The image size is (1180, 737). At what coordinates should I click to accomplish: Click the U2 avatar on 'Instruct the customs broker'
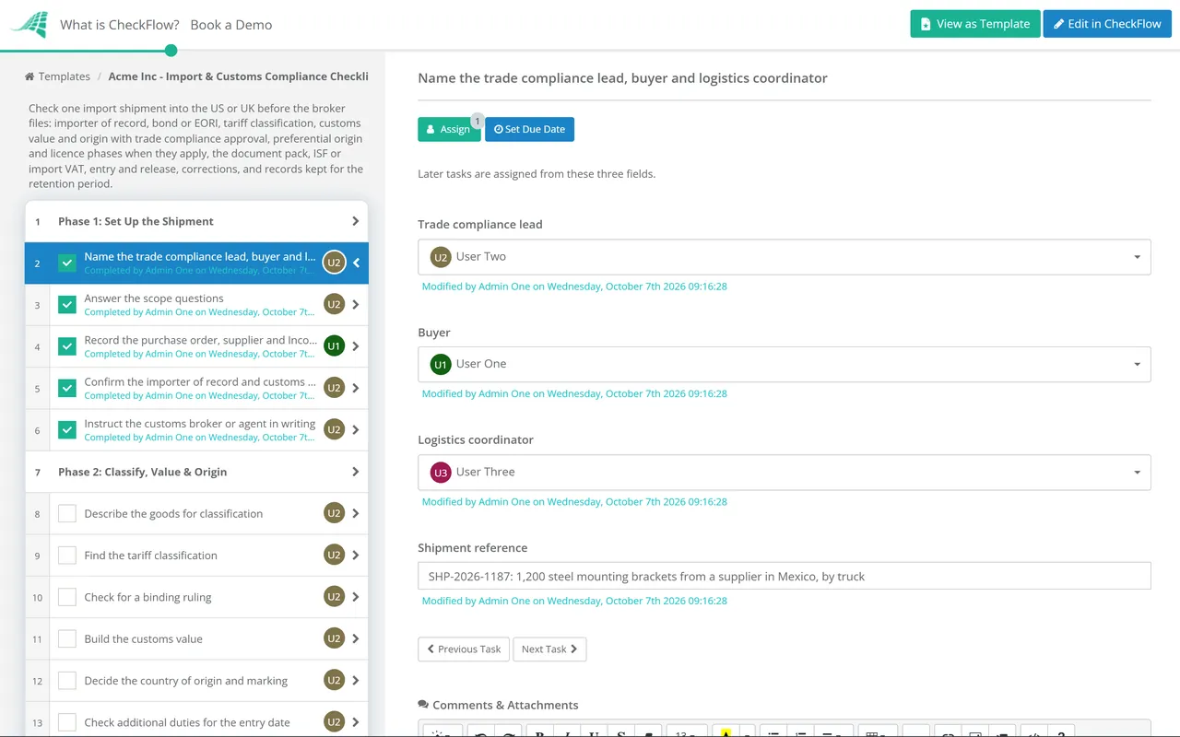[x=334, y=430]
